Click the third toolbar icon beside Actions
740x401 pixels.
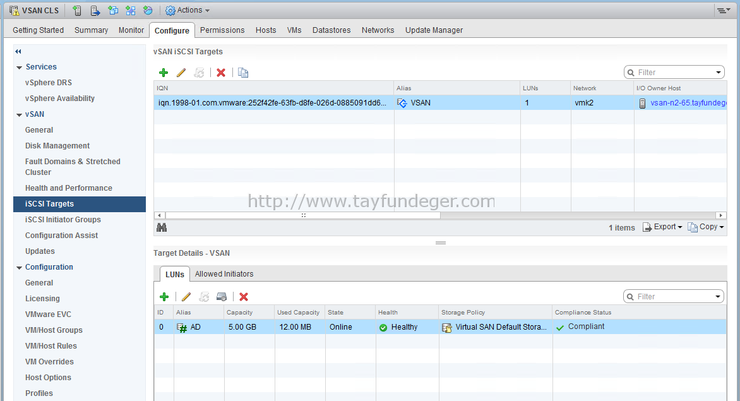[113, 10]
